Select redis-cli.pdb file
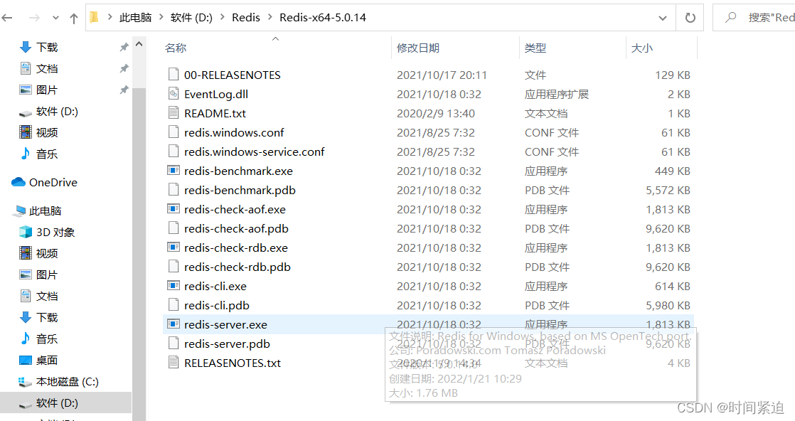Viewport: 795px width, 421px height. (x=216, y=305)
